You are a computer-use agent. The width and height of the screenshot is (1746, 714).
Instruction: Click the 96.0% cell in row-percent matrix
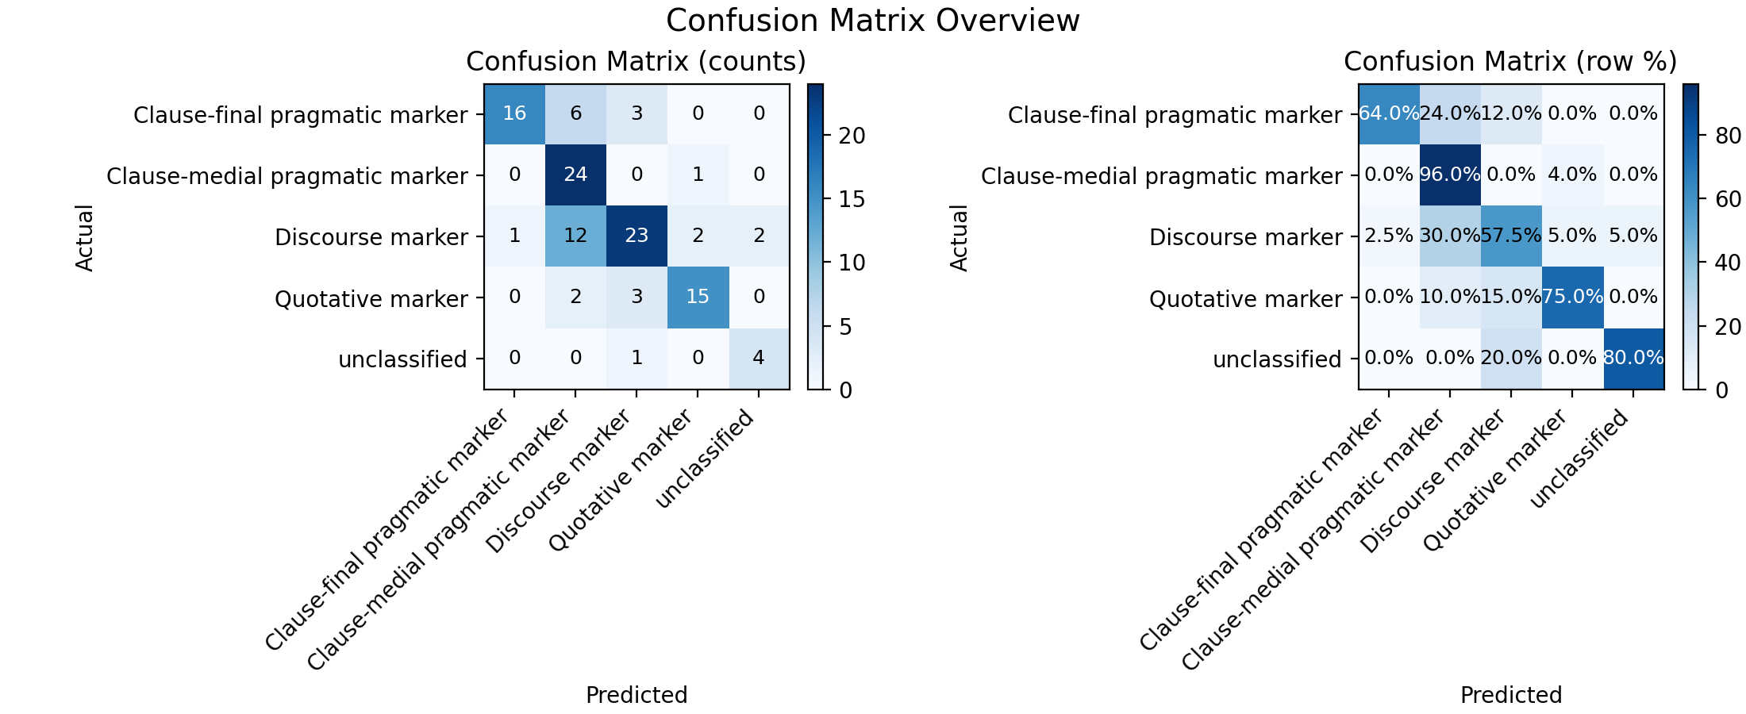pos(1450,175)
